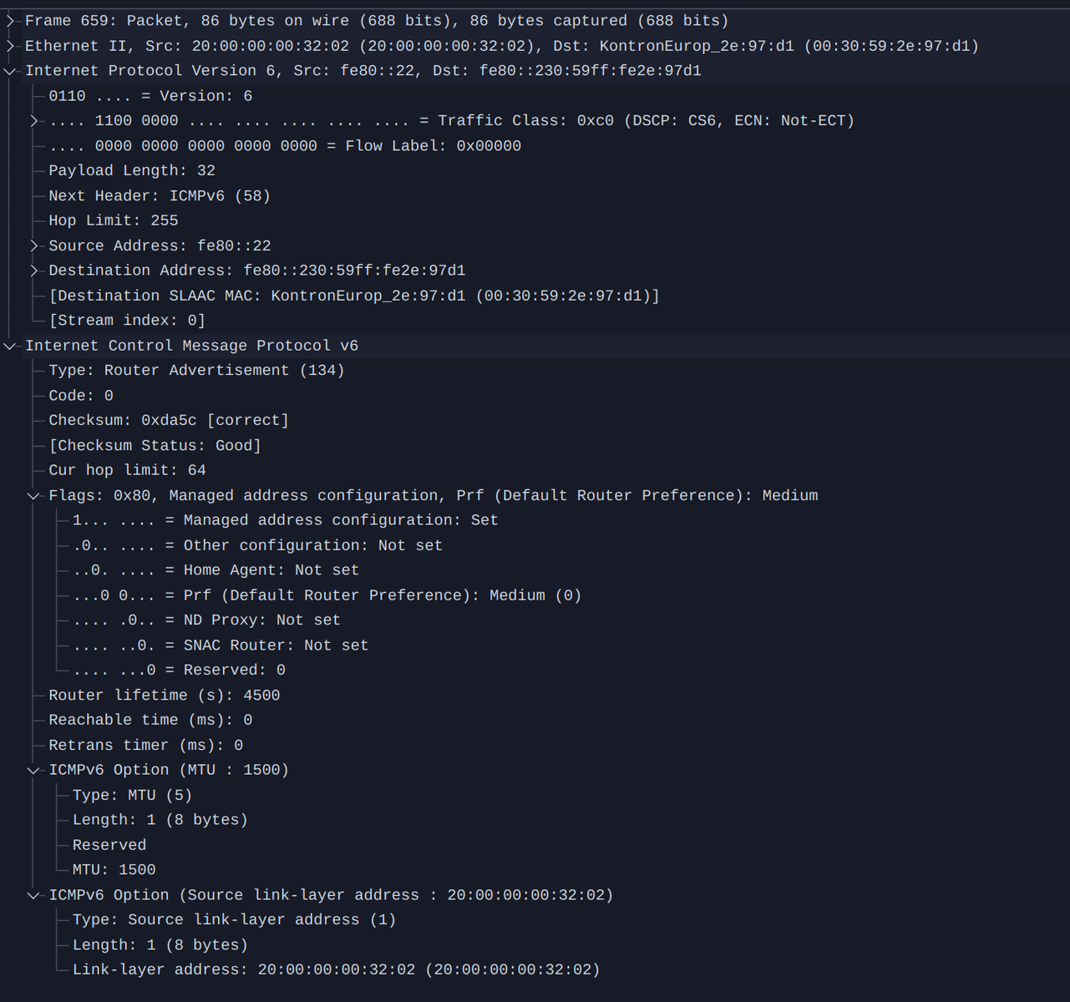
Task: Expand the Destination Address node
Action: click(x=34, y=271)
